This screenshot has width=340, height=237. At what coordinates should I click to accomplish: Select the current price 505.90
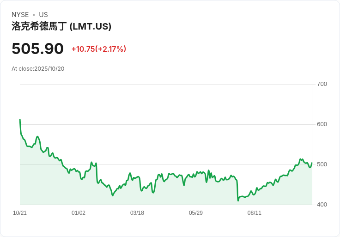(x=37, y=49)
